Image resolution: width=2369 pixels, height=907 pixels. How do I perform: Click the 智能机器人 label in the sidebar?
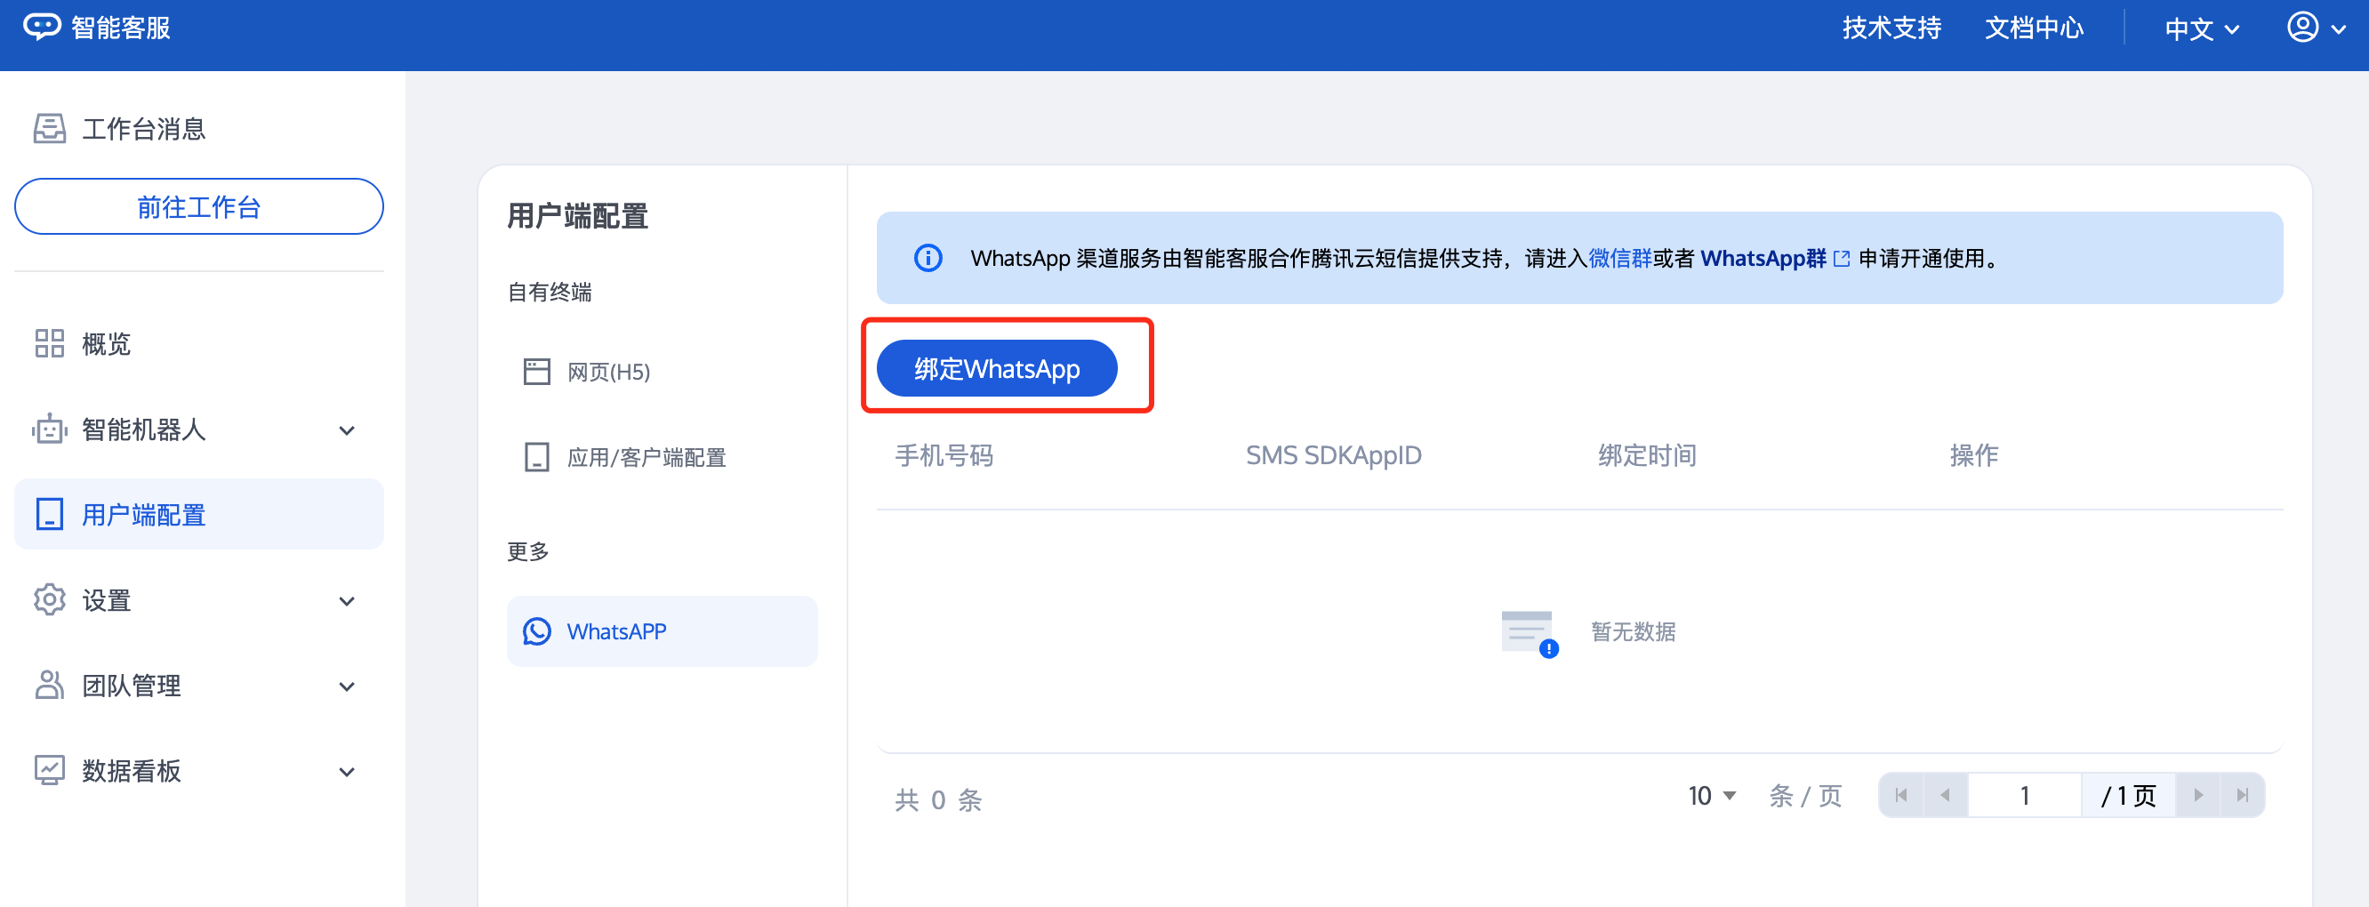click(x=144, y=429)
